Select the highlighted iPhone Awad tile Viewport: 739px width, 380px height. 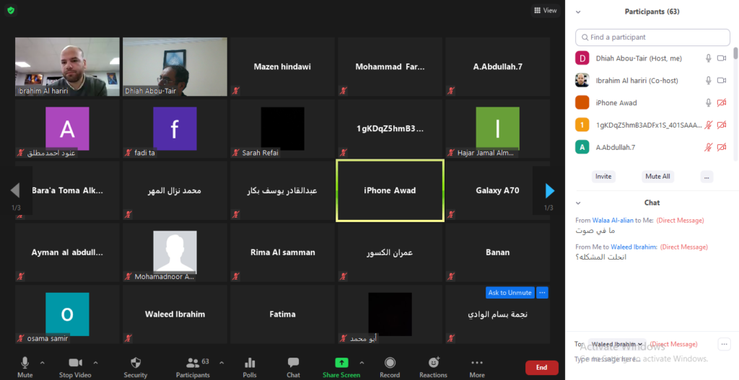(390, 190)
